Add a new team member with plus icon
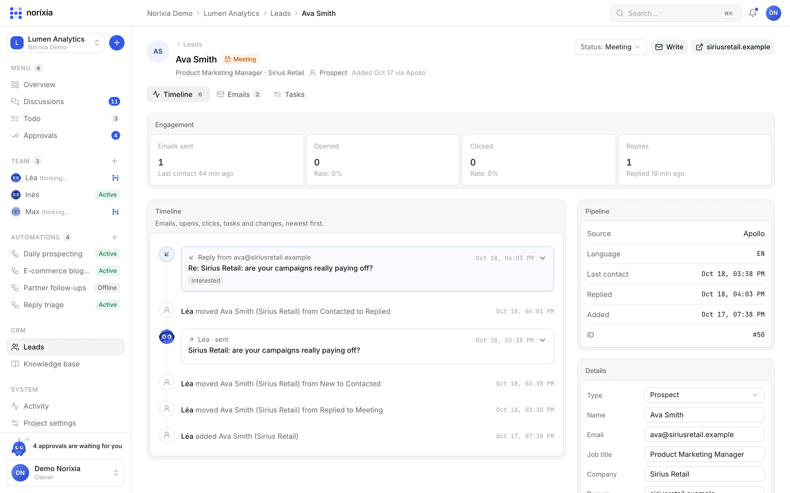 tap(115, 161)
